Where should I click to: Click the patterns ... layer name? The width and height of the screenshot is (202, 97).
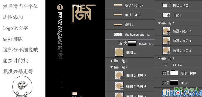click(x=147, y=43)
